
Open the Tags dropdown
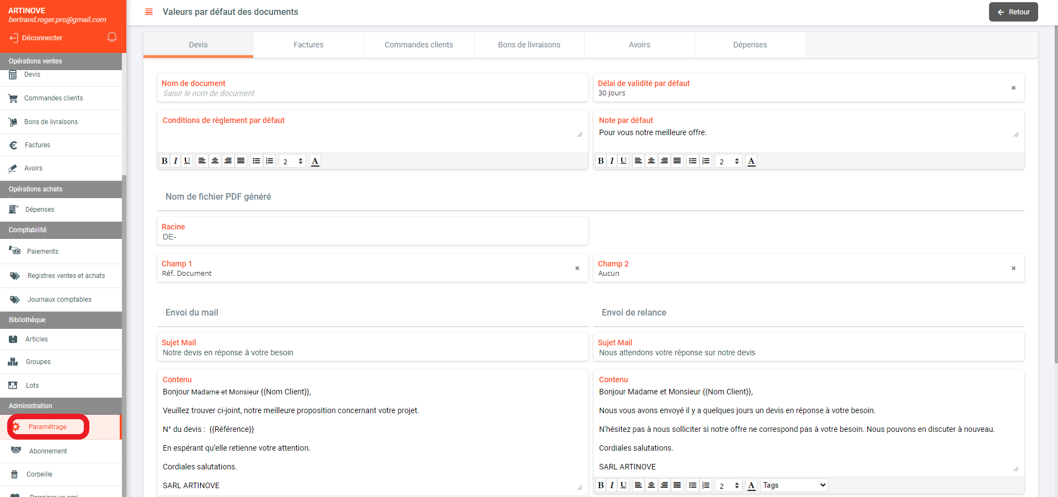794,485
